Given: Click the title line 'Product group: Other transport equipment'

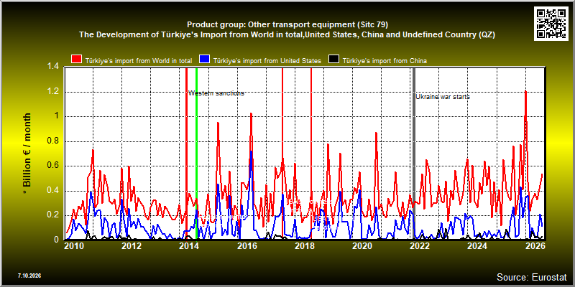Looking at the screenshot, I should click(287, 25).
